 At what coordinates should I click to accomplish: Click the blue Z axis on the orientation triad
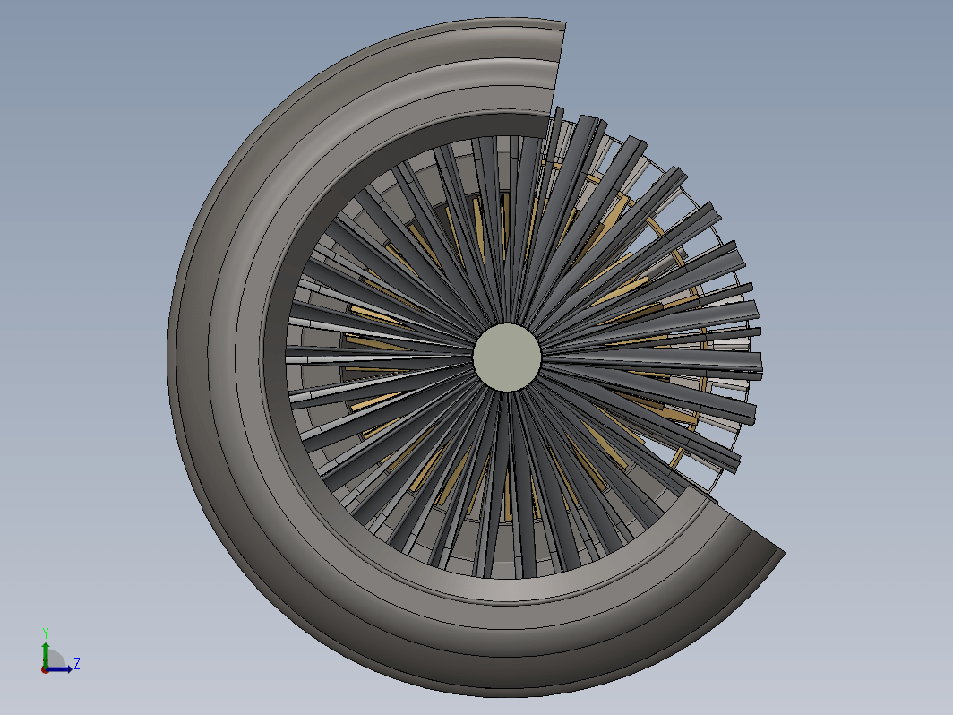coord(59,669)
